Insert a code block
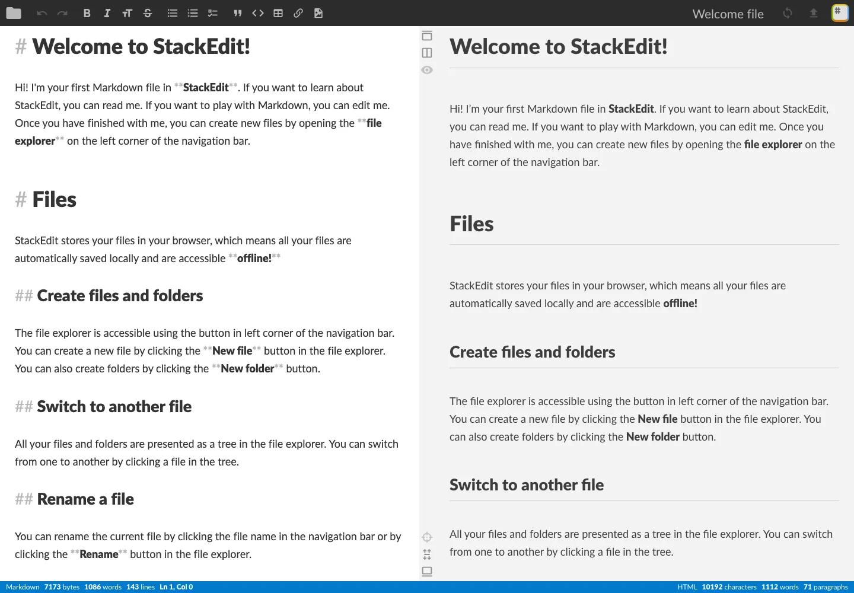 (258, 13)
